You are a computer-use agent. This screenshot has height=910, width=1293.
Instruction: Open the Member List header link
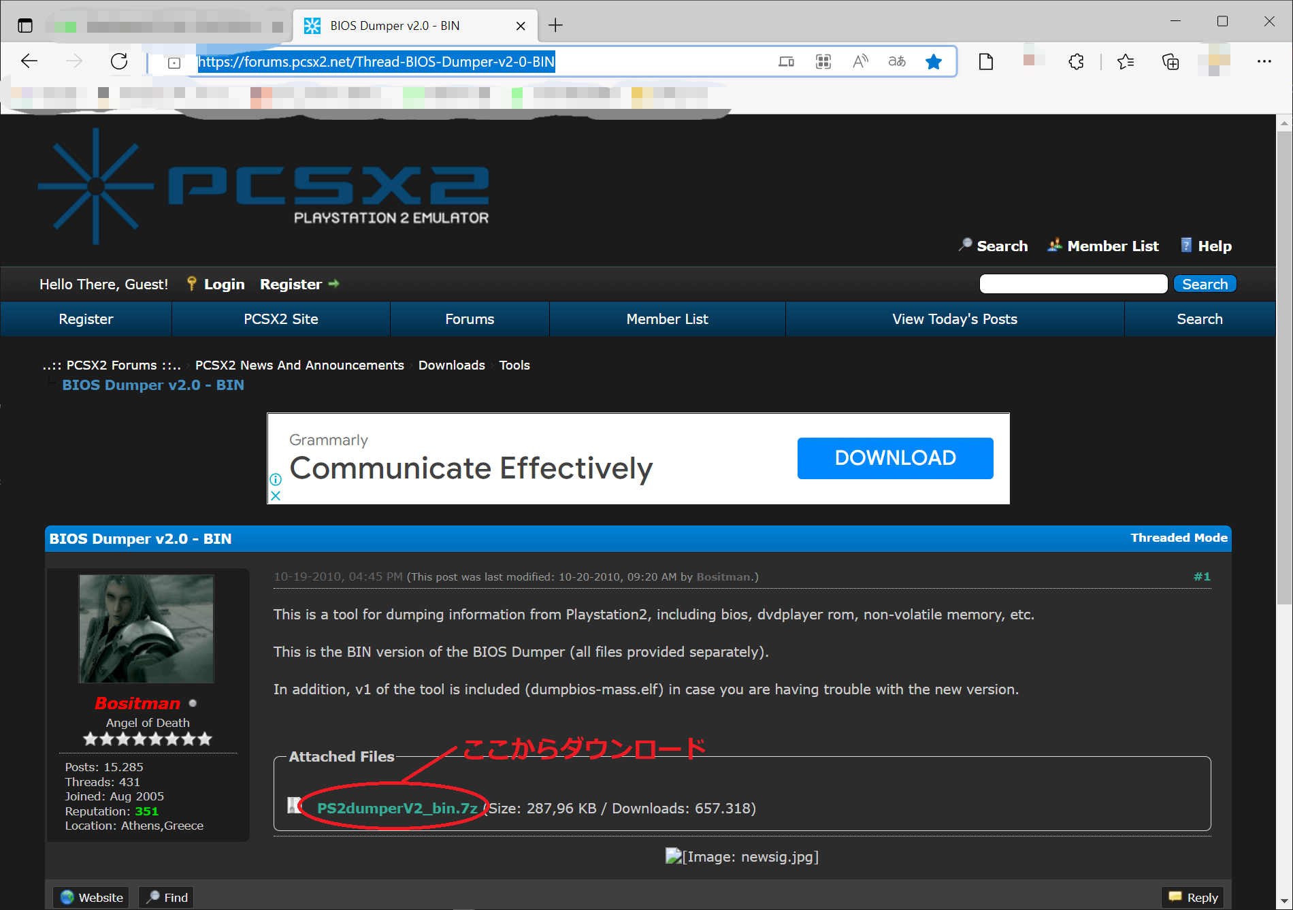[1113, 246]
